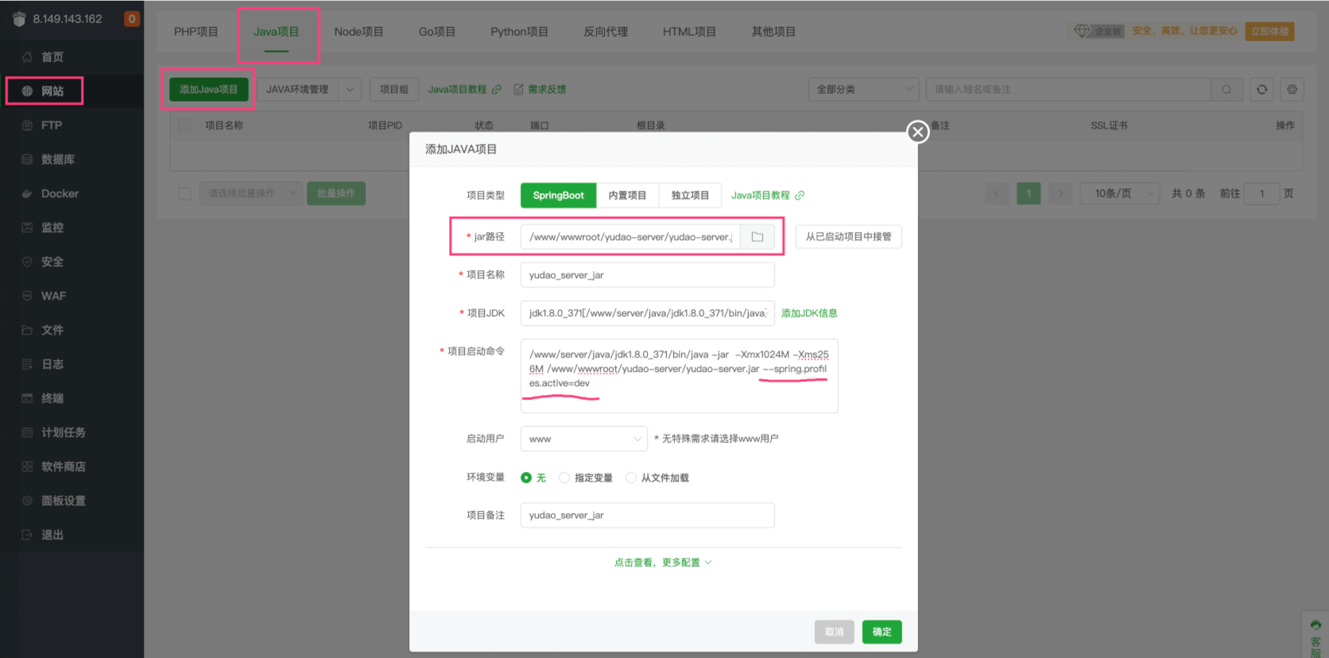Open the settings gear icon near search
This screenshot has height=658, width=1329.
pyautogui.click(x=1292, y=90)
